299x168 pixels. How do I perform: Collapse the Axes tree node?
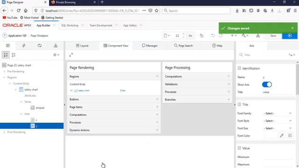coord(21,114)
